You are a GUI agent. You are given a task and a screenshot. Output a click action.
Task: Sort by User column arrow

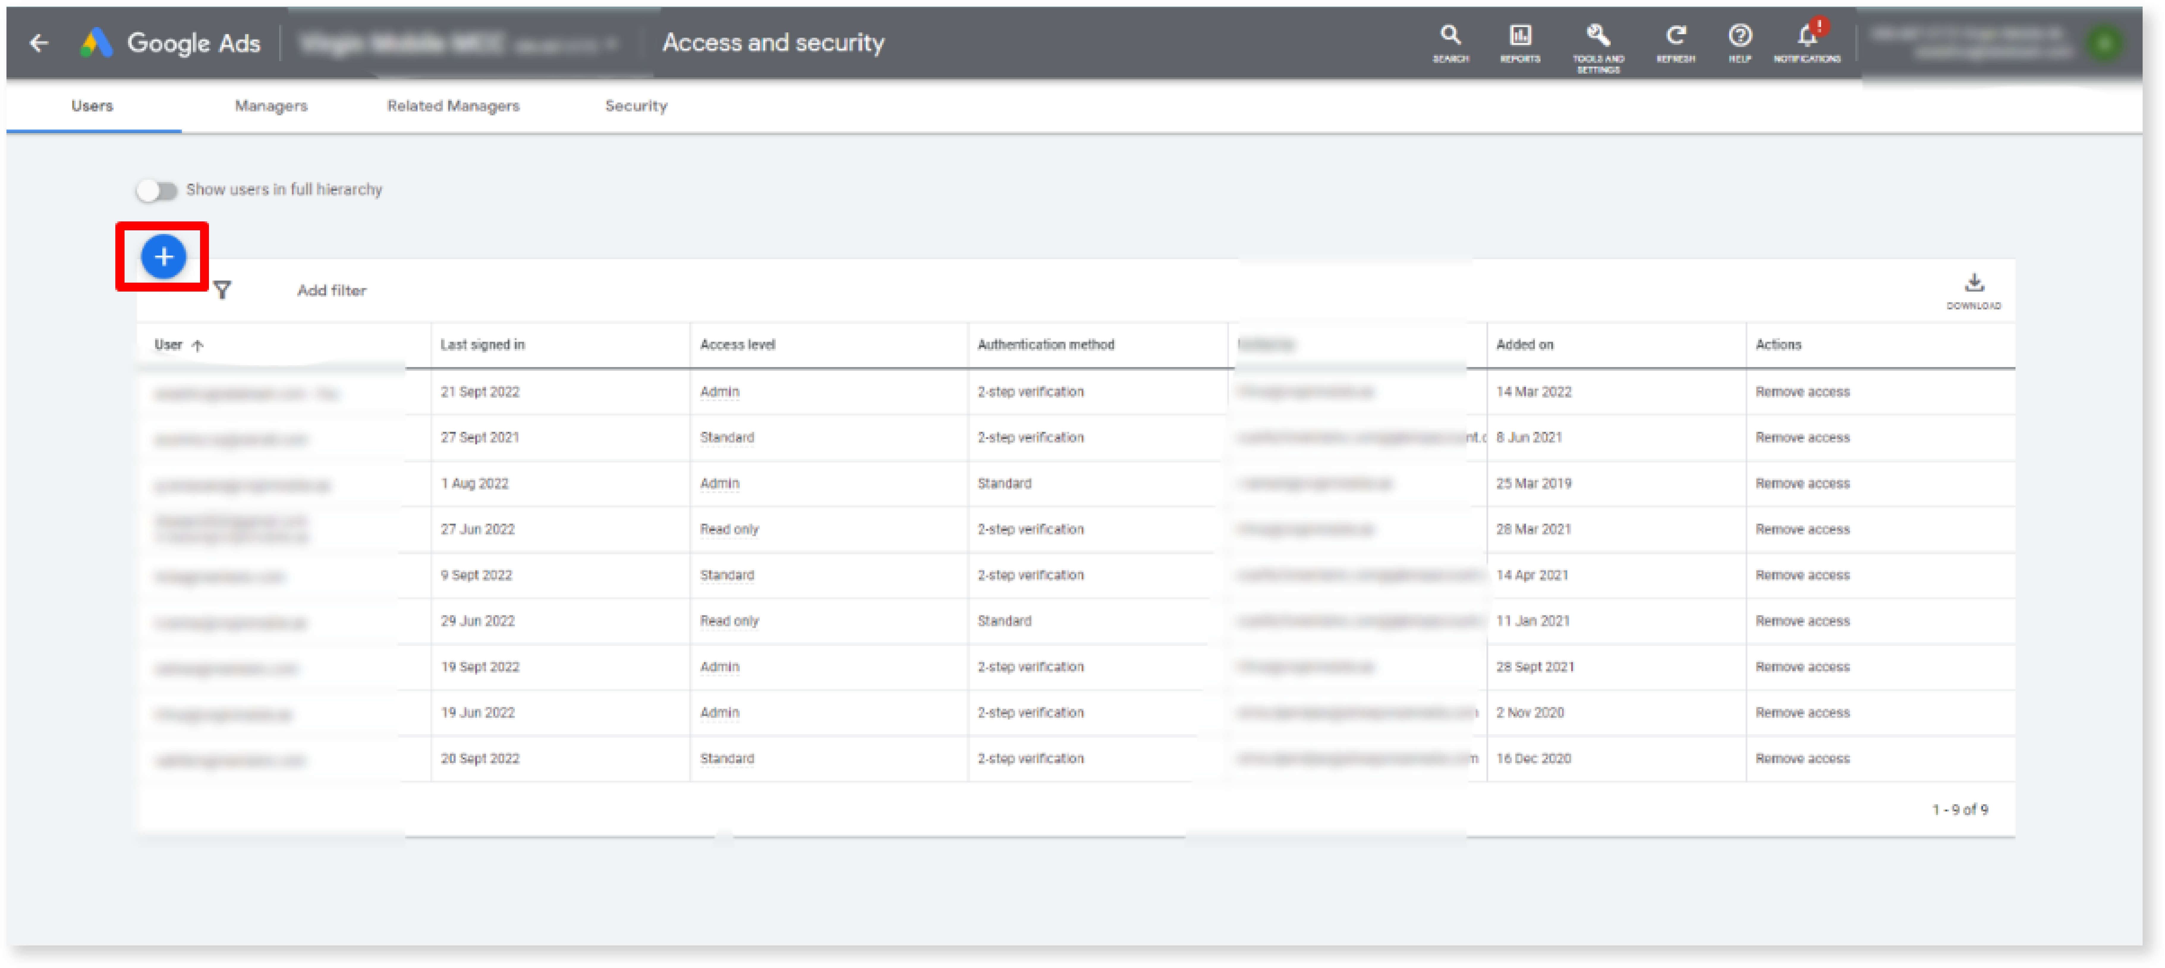(197, 345)
